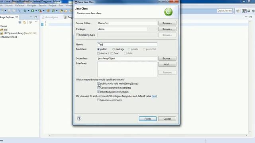This screenshot has width=255, height=143.
Task: Click the Finish button
Action: tap(148, 119)
